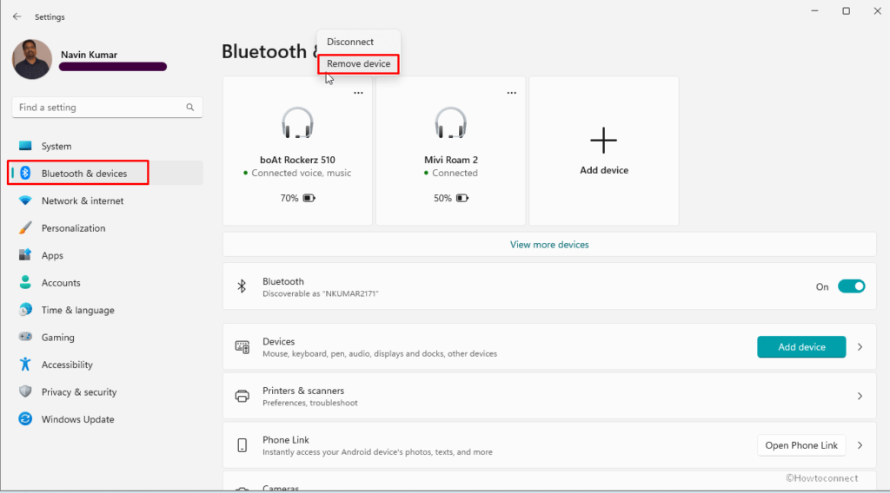Open Apps settings page
Viewport: 890px width, 493px height.
point(107,255)
